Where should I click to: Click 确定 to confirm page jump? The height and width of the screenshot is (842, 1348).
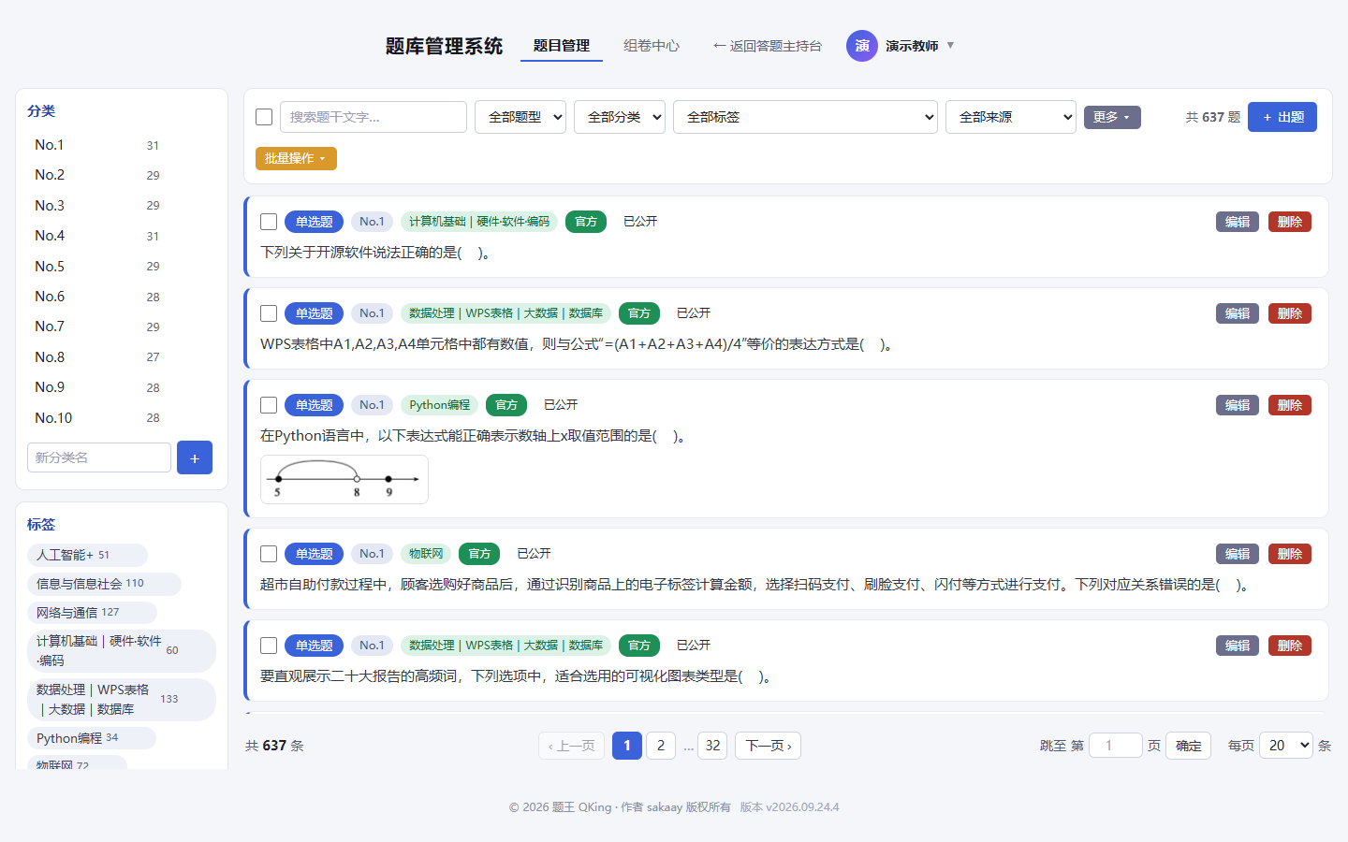(x=1189, y=746)
